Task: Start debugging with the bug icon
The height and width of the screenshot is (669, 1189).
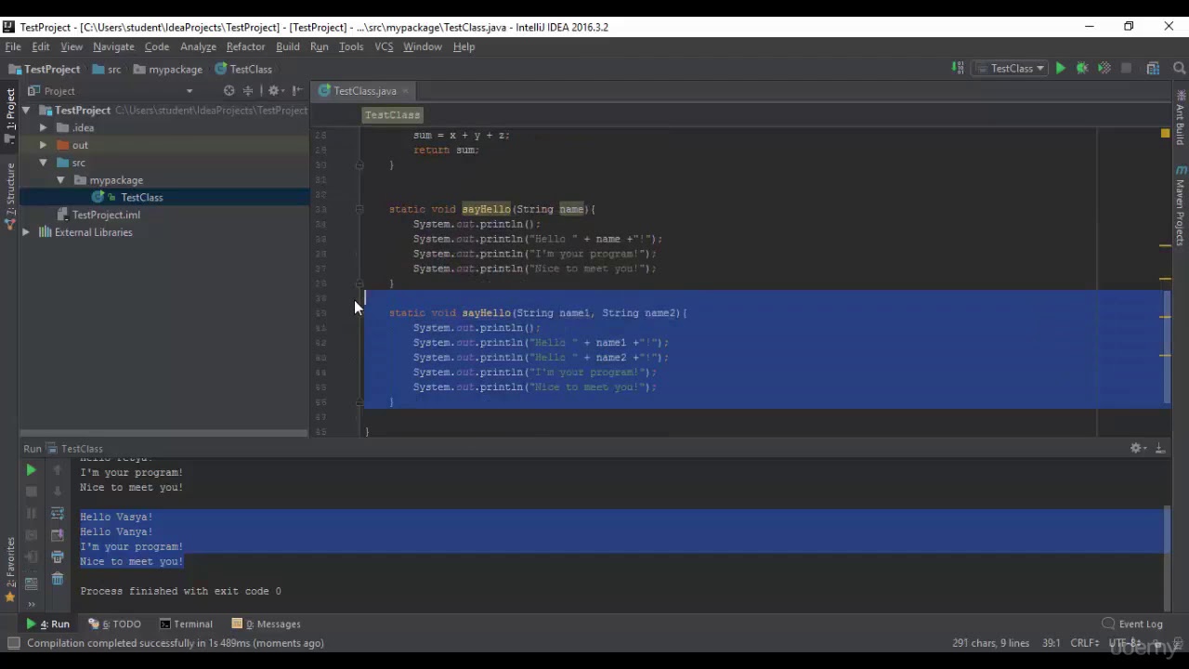Action: (1082, 69)
